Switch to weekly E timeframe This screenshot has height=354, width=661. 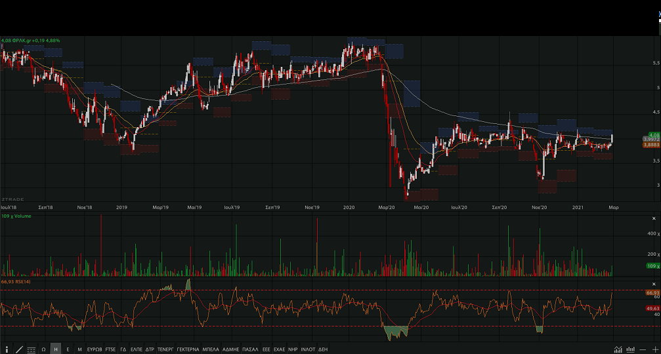(x=68, y=349)
